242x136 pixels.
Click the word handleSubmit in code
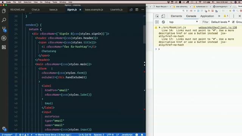pos(76,77)
